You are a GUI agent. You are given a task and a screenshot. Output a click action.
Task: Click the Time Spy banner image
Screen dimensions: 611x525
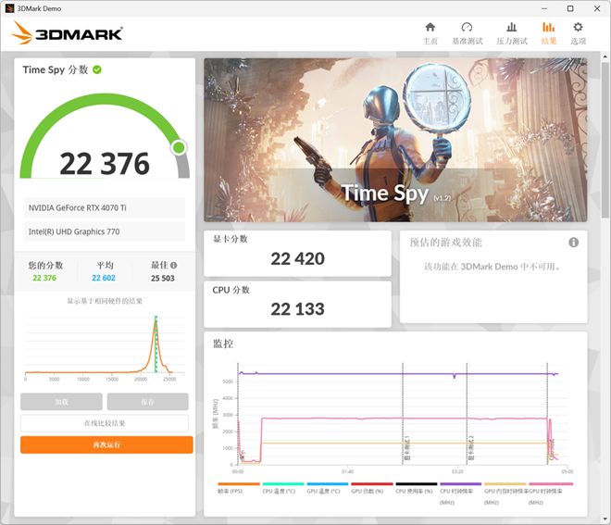(394, 139)
